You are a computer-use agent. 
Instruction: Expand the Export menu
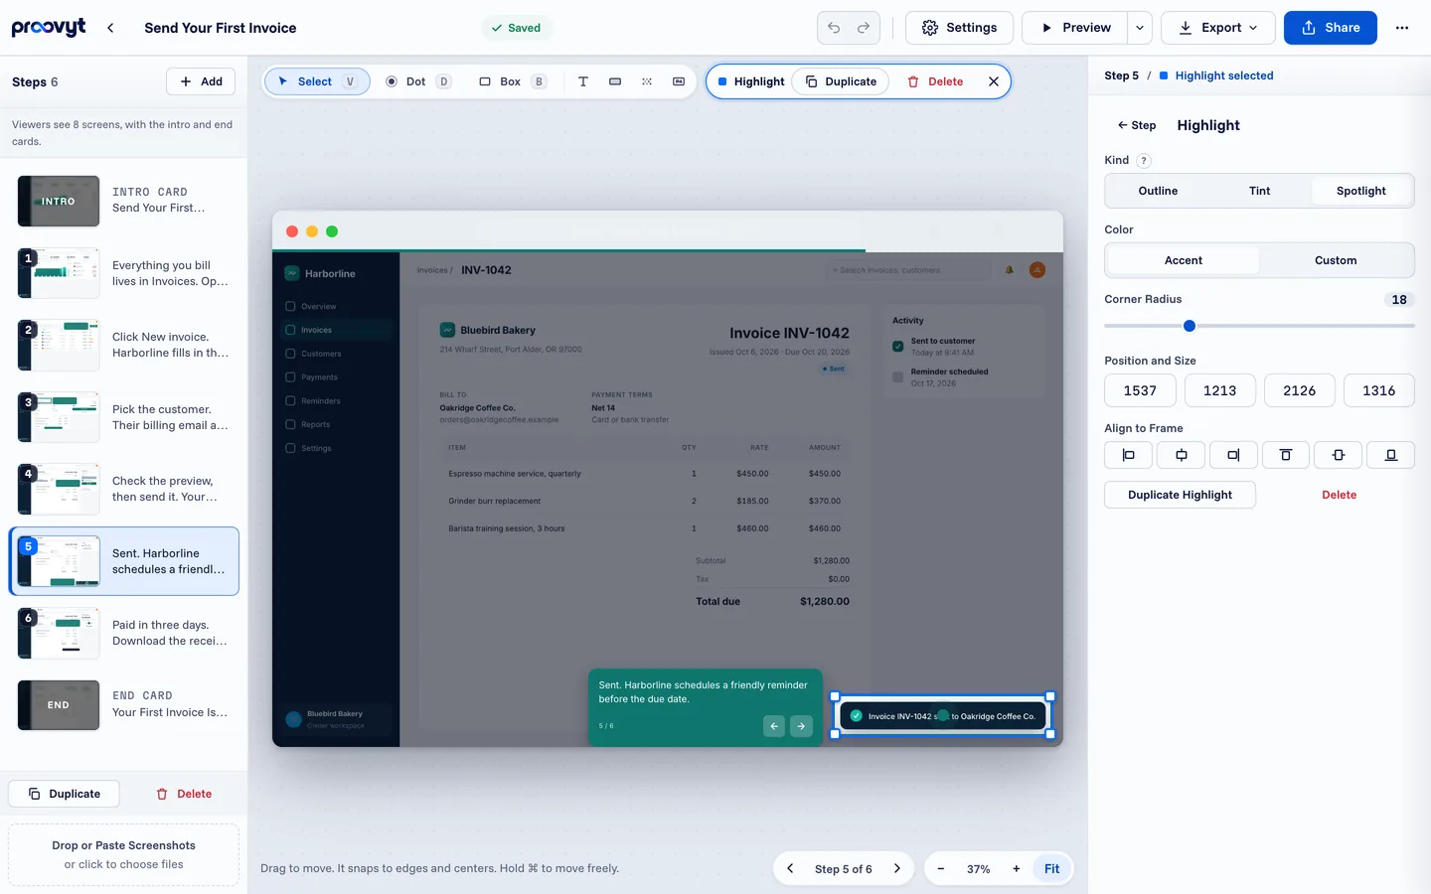[x=1218, y=28]
